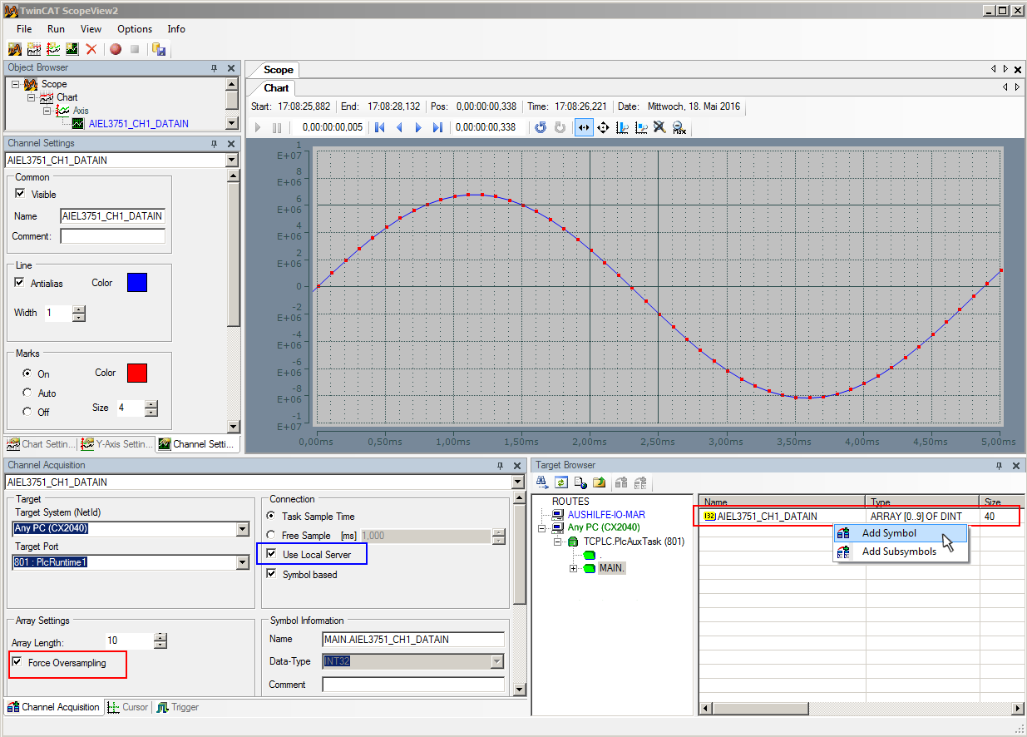Click the new Chart icon in main toolbar
This screenshot has width=1027, height=737.
point(34,50)
